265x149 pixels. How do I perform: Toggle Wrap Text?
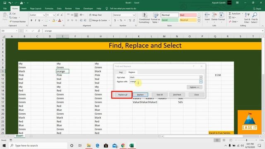click(x=96, y=15)
